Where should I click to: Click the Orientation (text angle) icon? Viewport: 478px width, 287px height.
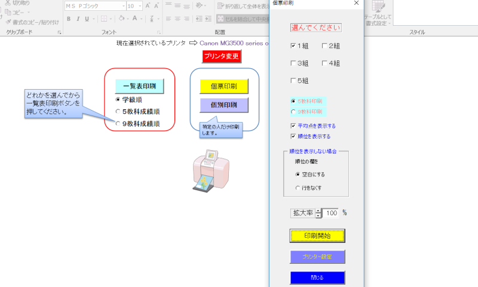point(199,5)
